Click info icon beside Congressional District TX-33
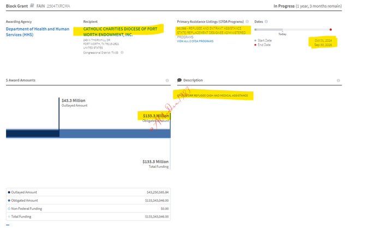The width and height of the screenshot is (371, 228). [122, 52]
